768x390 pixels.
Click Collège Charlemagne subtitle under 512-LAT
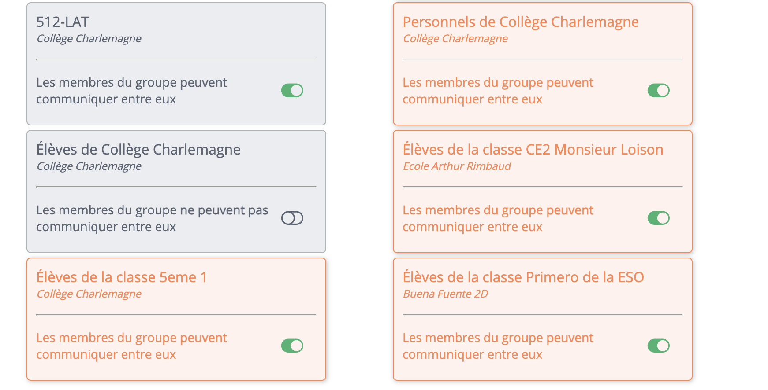click(89, 38)
